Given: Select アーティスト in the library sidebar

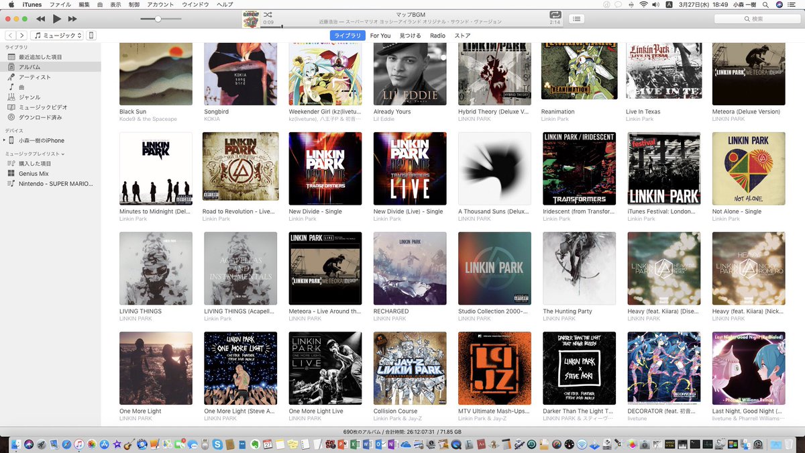Looking at the screenshot, I should 50,77.
